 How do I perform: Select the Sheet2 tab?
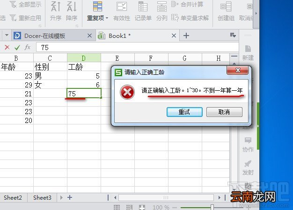[x=13, y=197]
